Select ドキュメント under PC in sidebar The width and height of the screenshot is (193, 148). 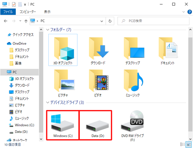tap(19, 98)
